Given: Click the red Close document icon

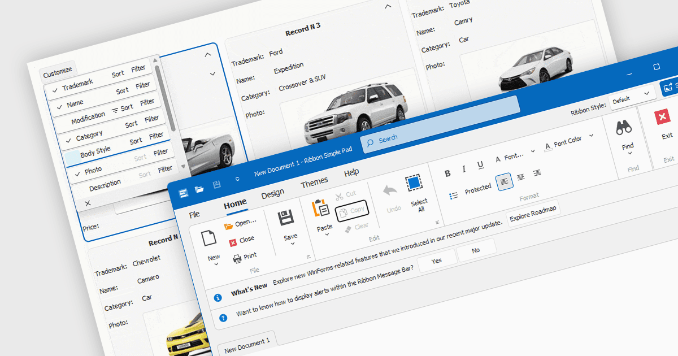Looking at the screenshot, I should click(233, 242).
